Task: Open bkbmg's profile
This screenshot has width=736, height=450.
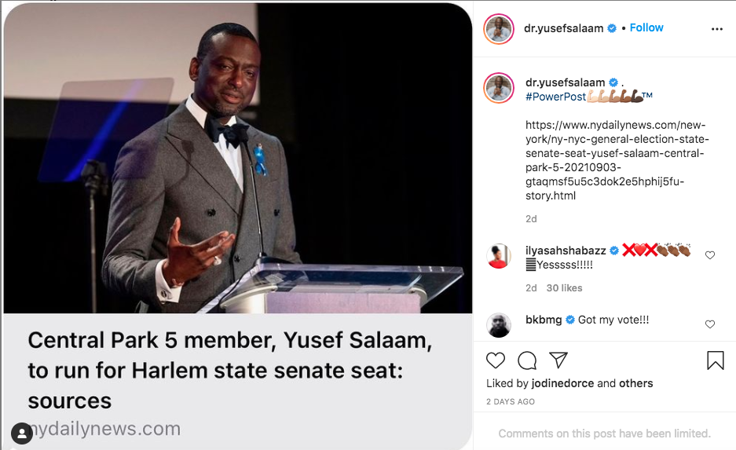Action: pyautogui.click(x=544, y=320)
